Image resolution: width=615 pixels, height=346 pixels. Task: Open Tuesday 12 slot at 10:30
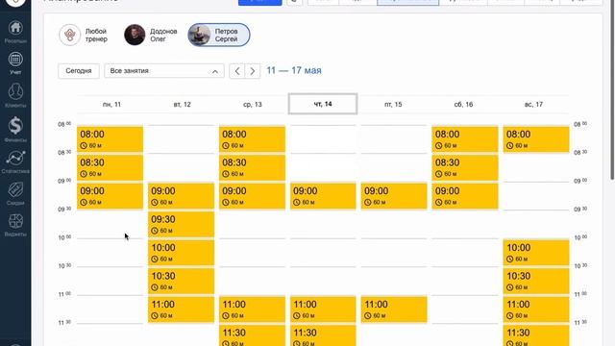click(x=181, y=281)
